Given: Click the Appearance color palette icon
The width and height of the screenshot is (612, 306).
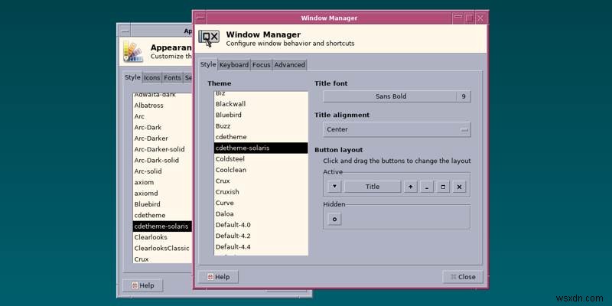Looking at the screenshot, I should click(133, 51).
